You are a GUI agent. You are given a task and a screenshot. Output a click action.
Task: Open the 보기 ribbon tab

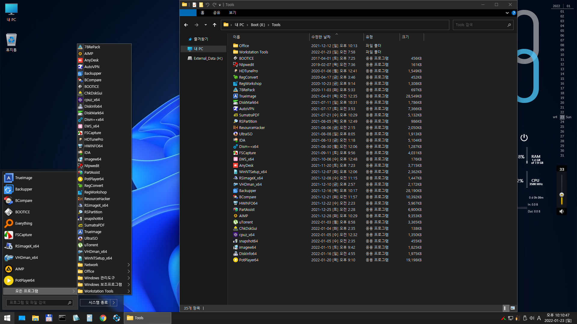233,13
